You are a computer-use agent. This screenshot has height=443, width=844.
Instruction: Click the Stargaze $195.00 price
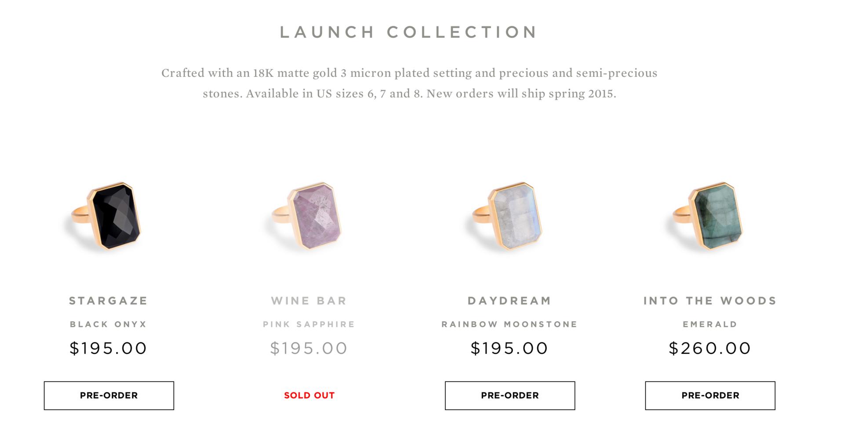[x=109, y=349]
